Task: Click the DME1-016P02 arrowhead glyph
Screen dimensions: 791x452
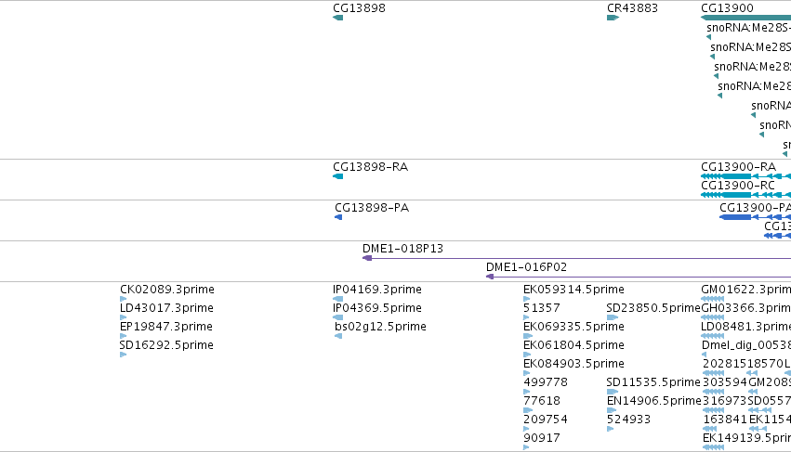Action: [x=490, y=277]
